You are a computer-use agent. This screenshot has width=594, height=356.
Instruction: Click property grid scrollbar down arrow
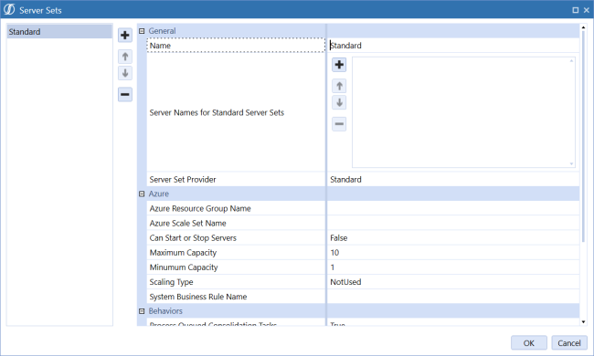point(583,322)
